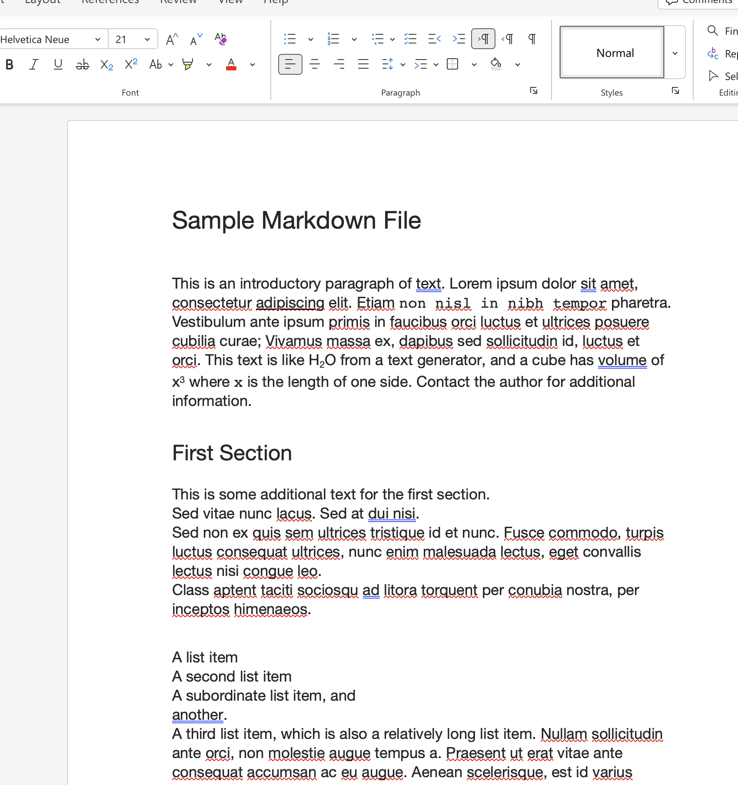Click the Superscript button
This screenshot has height=785, width=738.
(131, 65)
